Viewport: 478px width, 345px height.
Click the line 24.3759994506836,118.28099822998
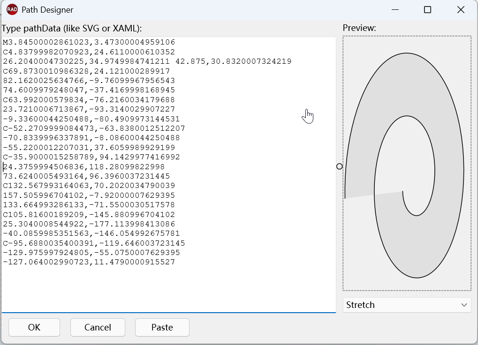click(x=84, y=166)
